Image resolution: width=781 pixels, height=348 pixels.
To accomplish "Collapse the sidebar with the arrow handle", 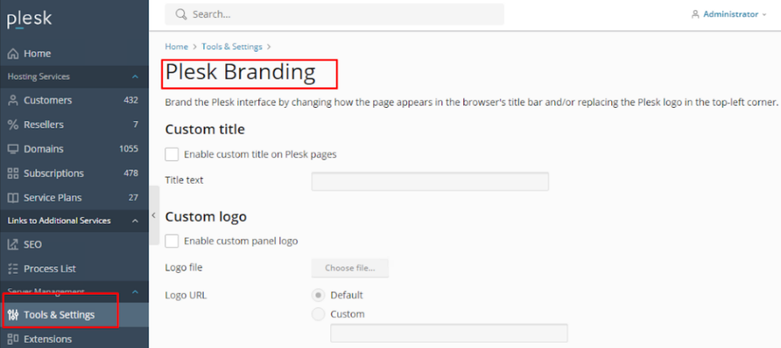I will pos(154,215).
